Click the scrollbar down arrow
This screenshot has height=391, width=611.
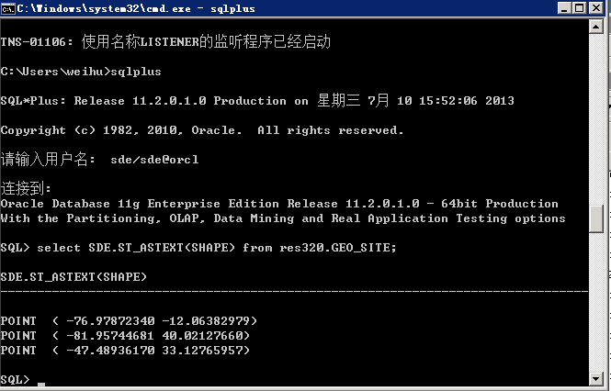596,378
